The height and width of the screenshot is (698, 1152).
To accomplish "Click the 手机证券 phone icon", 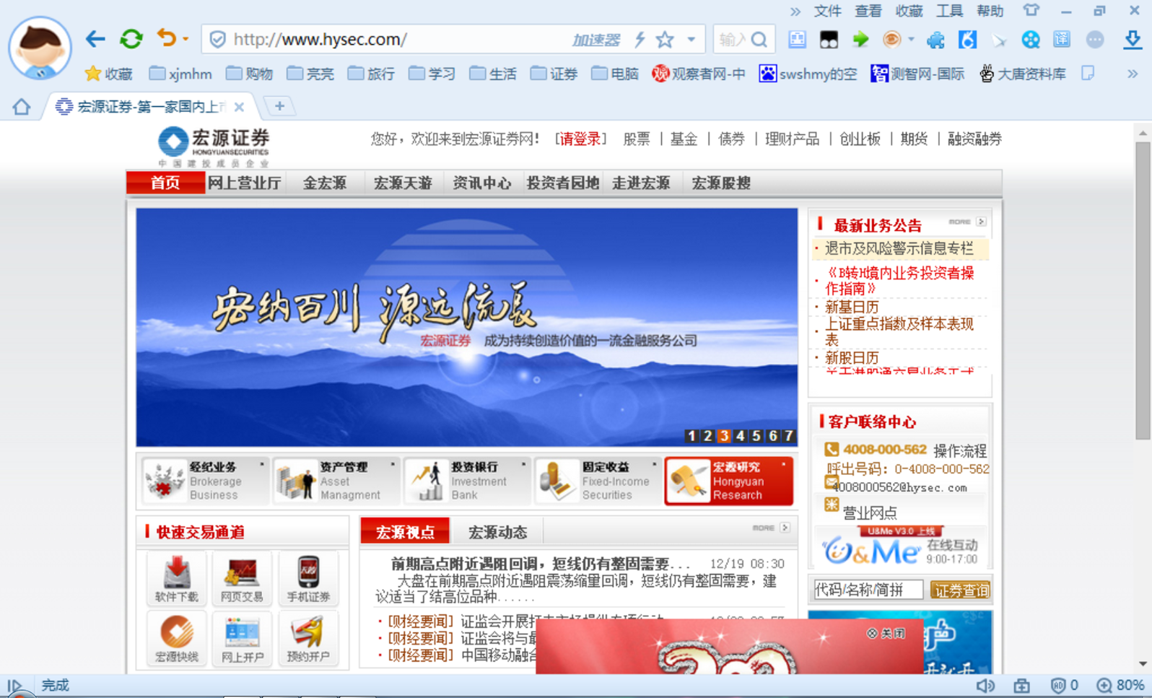I will [x=308, y=579].
